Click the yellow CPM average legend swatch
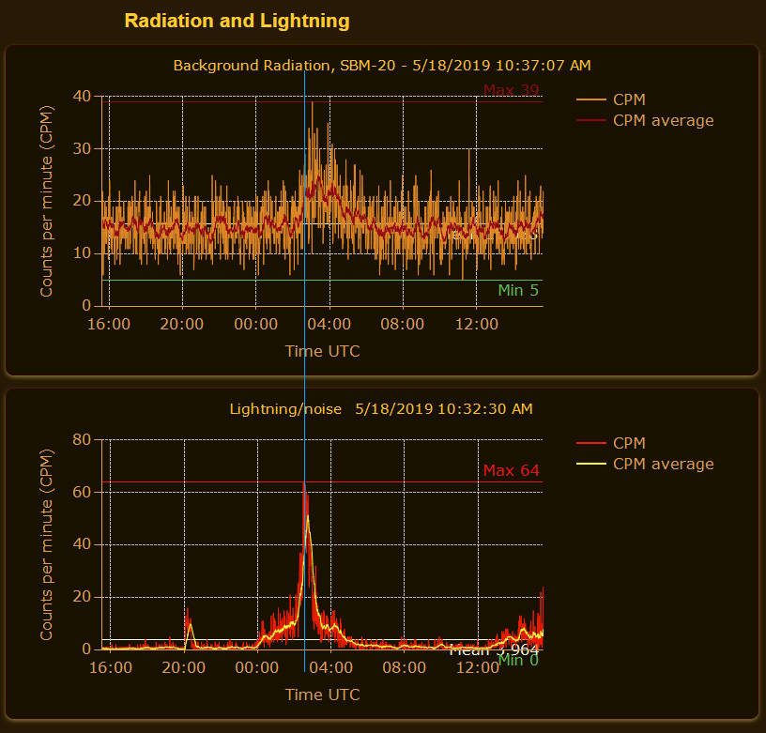Image resolution: width=766 pixels, height=733 pixels. click(591, 464)
